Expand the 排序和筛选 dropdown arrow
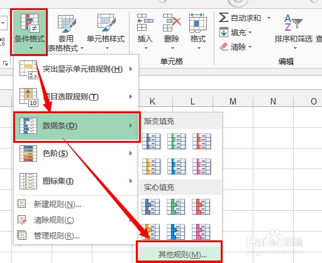The image size is (322, 263). point(295,48)
